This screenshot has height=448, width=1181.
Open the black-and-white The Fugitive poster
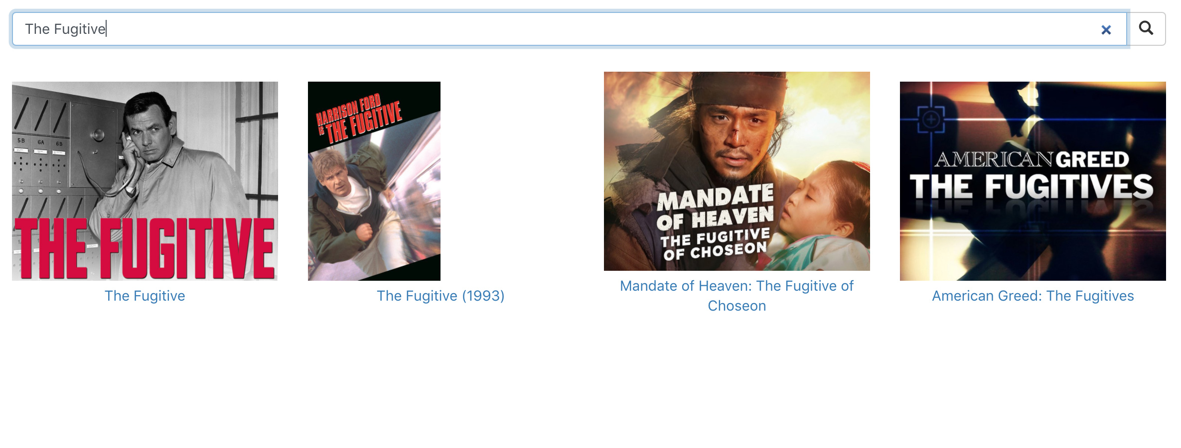145,181
